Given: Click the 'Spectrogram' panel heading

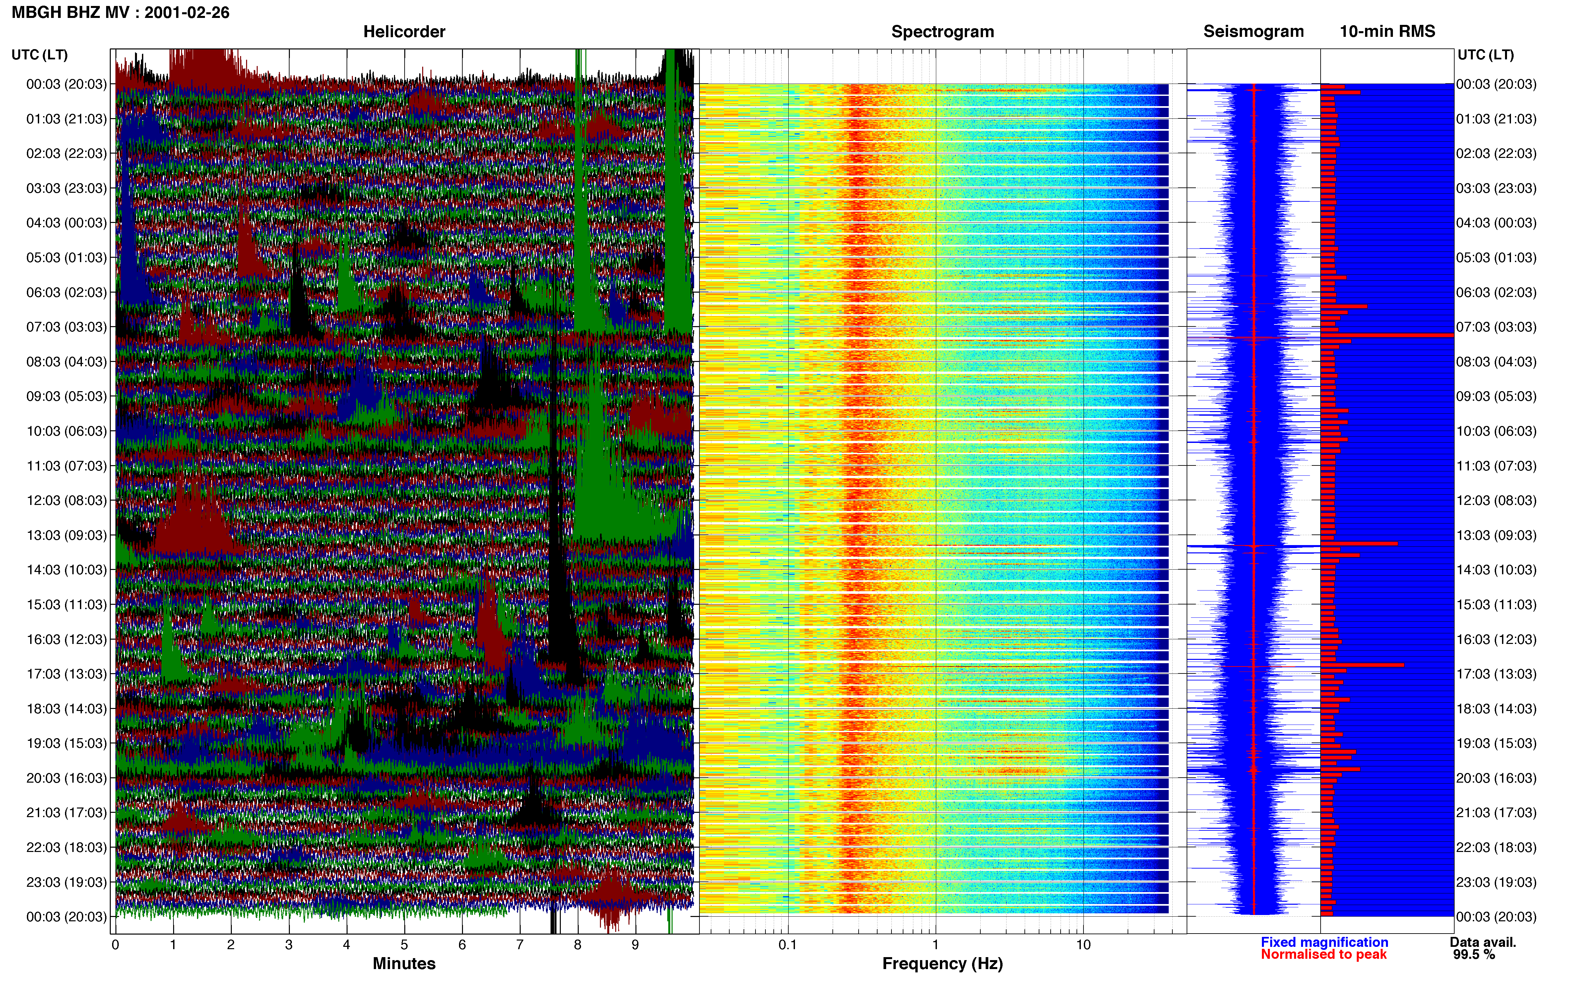Looking at the screenshot, I should click(942, 32).
